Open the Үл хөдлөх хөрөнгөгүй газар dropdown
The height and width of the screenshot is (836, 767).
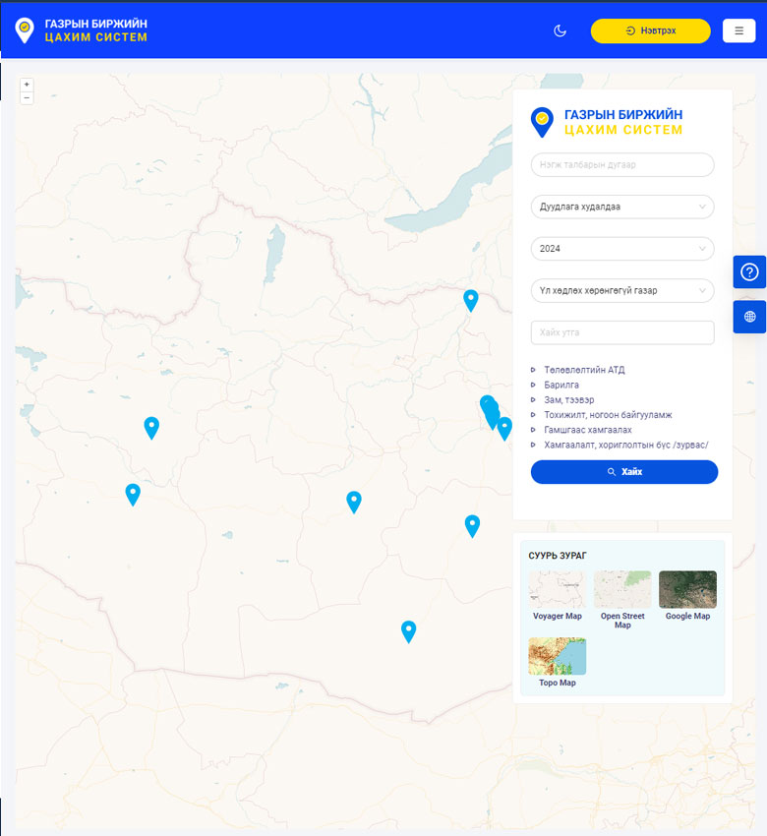click(x=621, y=290)
